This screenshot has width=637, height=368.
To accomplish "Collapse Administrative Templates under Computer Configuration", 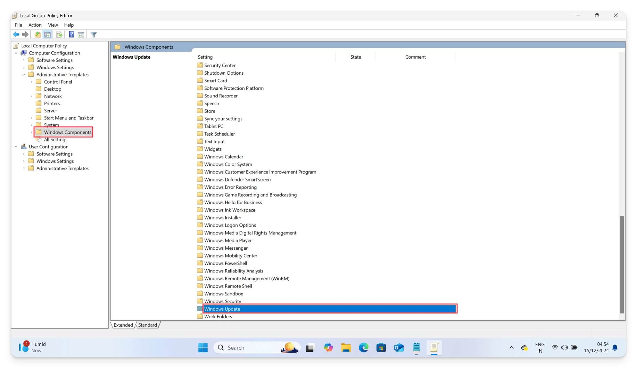I will tap(24, 74).
